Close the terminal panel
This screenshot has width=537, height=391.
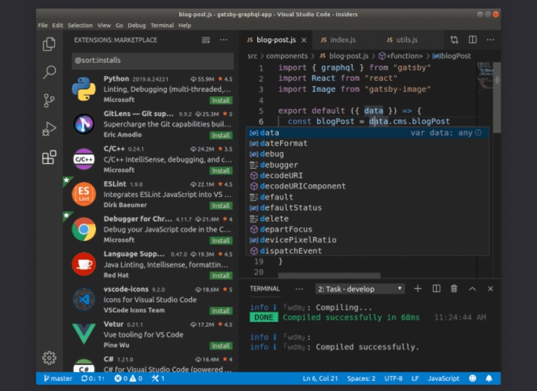[490, 289]
